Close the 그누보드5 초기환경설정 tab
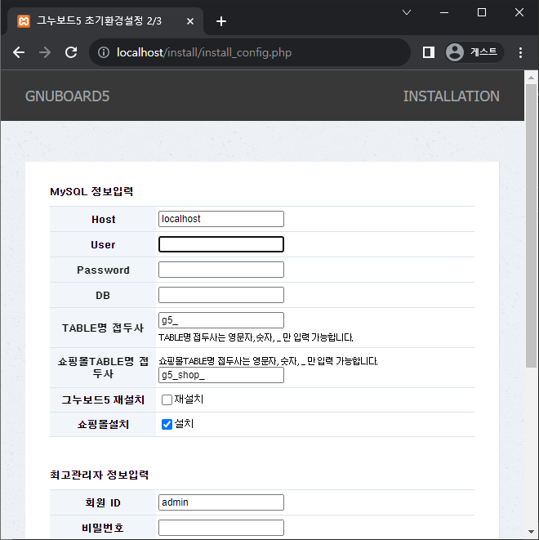539x540 pixels. 190,21
